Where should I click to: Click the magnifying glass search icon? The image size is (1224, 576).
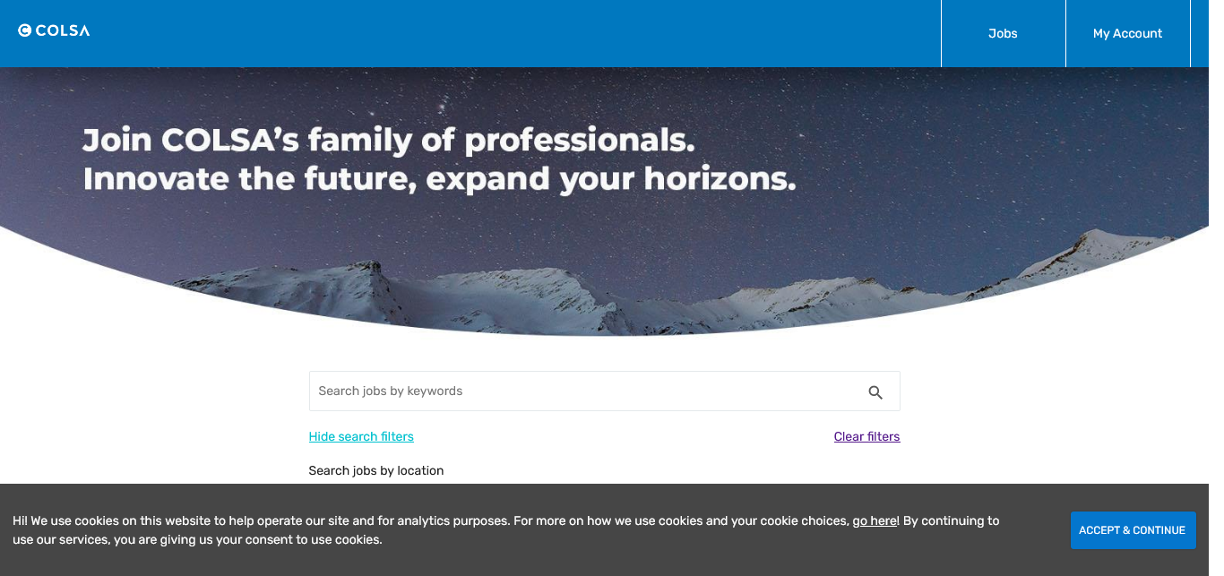point(875,392)
